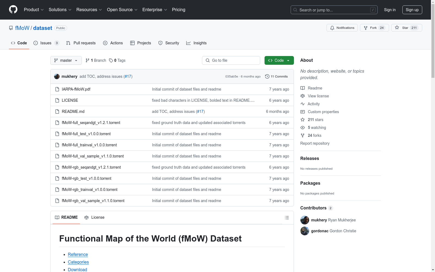Viewport: 435px width, 272px height.
Task: Open fMoW-full_test_v1.0.0.torrent file
Action: point(86,134)
